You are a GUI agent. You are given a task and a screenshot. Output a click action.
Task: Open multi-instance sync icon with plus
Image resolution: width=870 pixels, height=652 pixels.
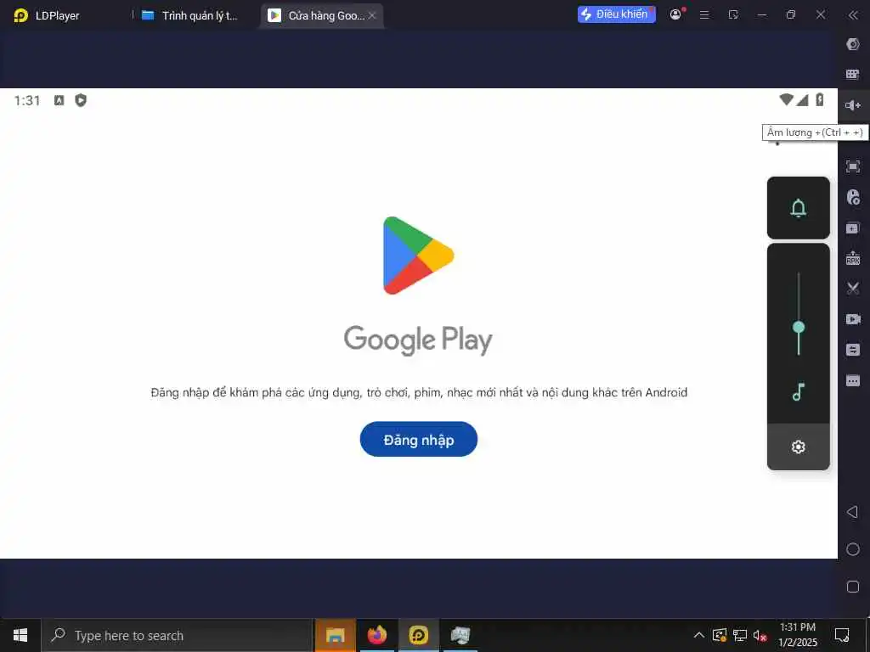[853, 228]
